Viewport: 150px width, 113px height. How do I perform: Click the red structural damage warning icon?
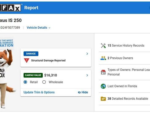(x=27, y=61)
